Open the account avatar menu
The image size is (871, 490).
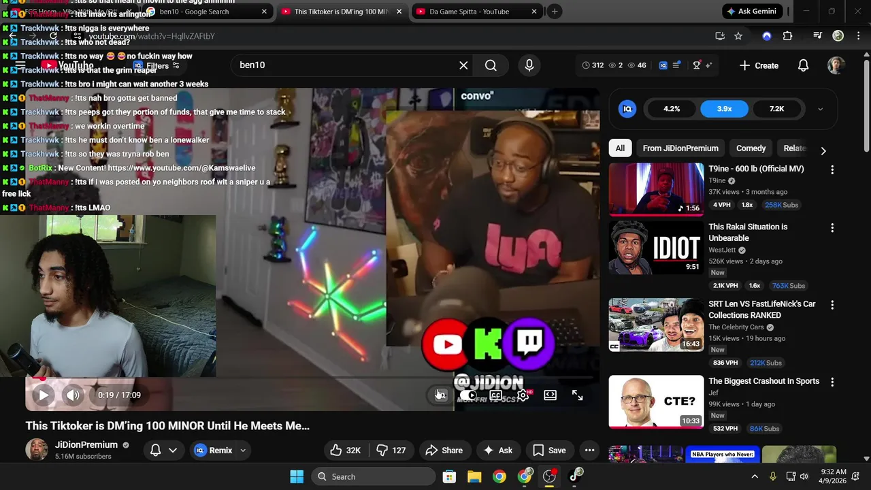click(x=836, y=65)
